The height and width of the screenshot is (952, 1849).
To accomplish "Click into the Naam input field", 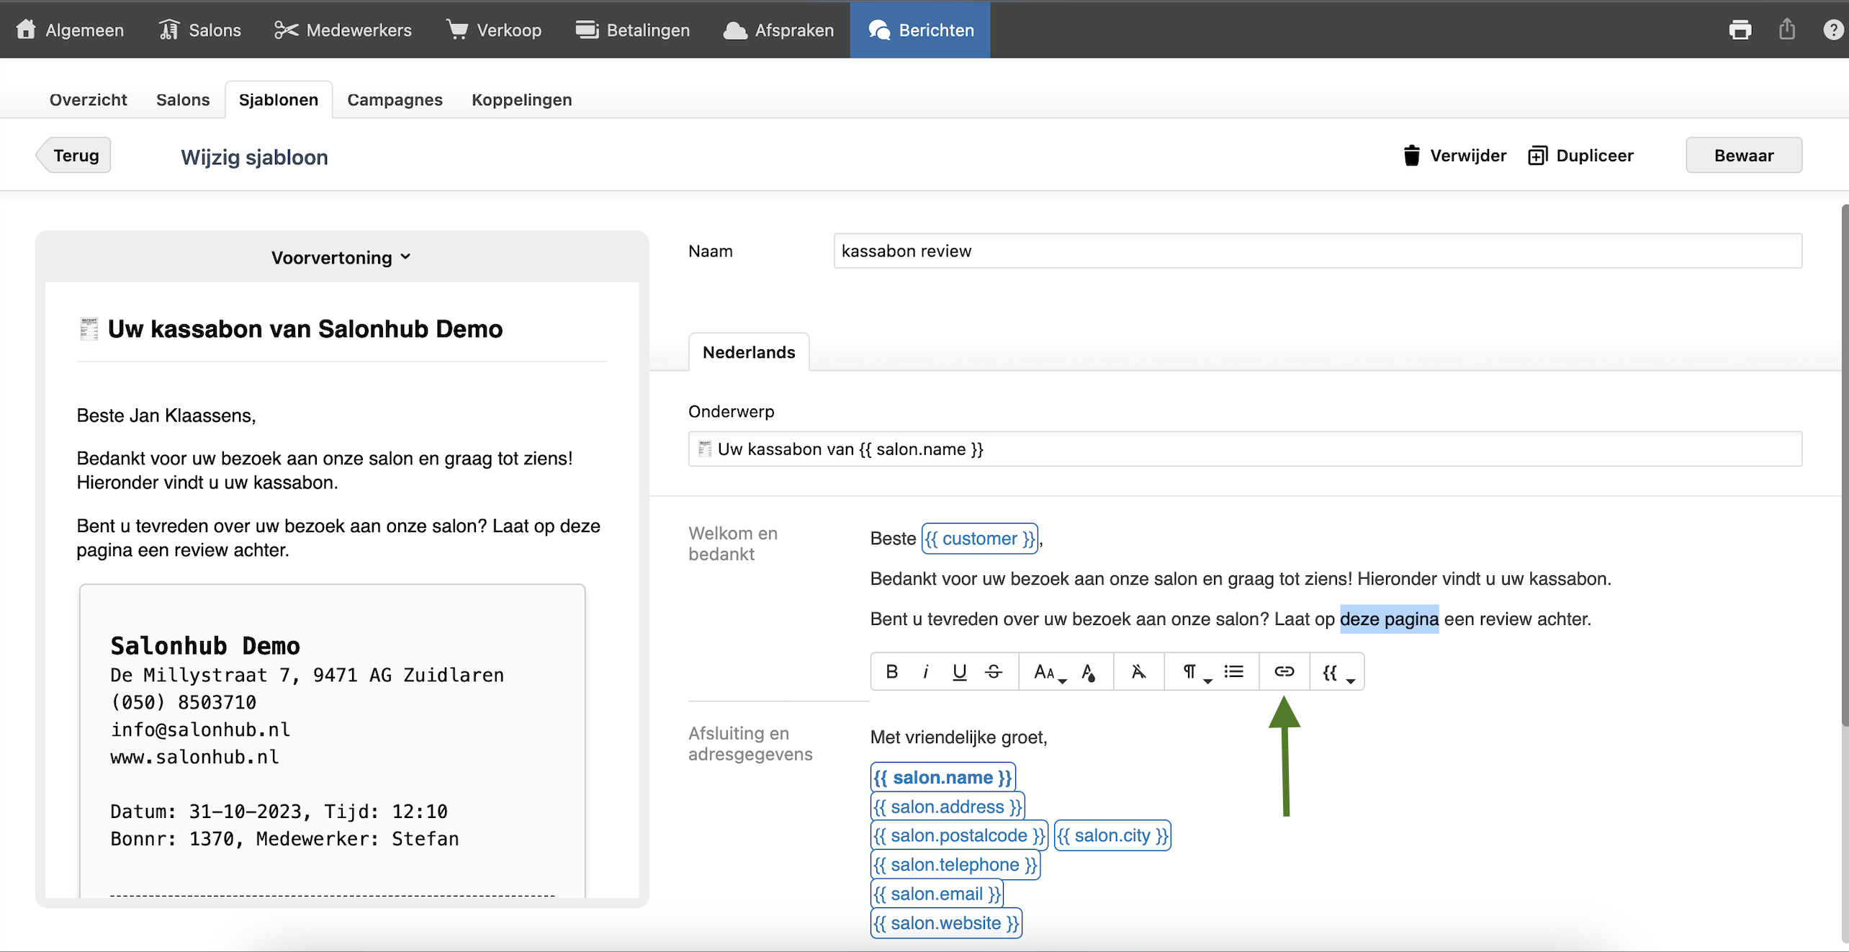I will tap(1317, 251).
